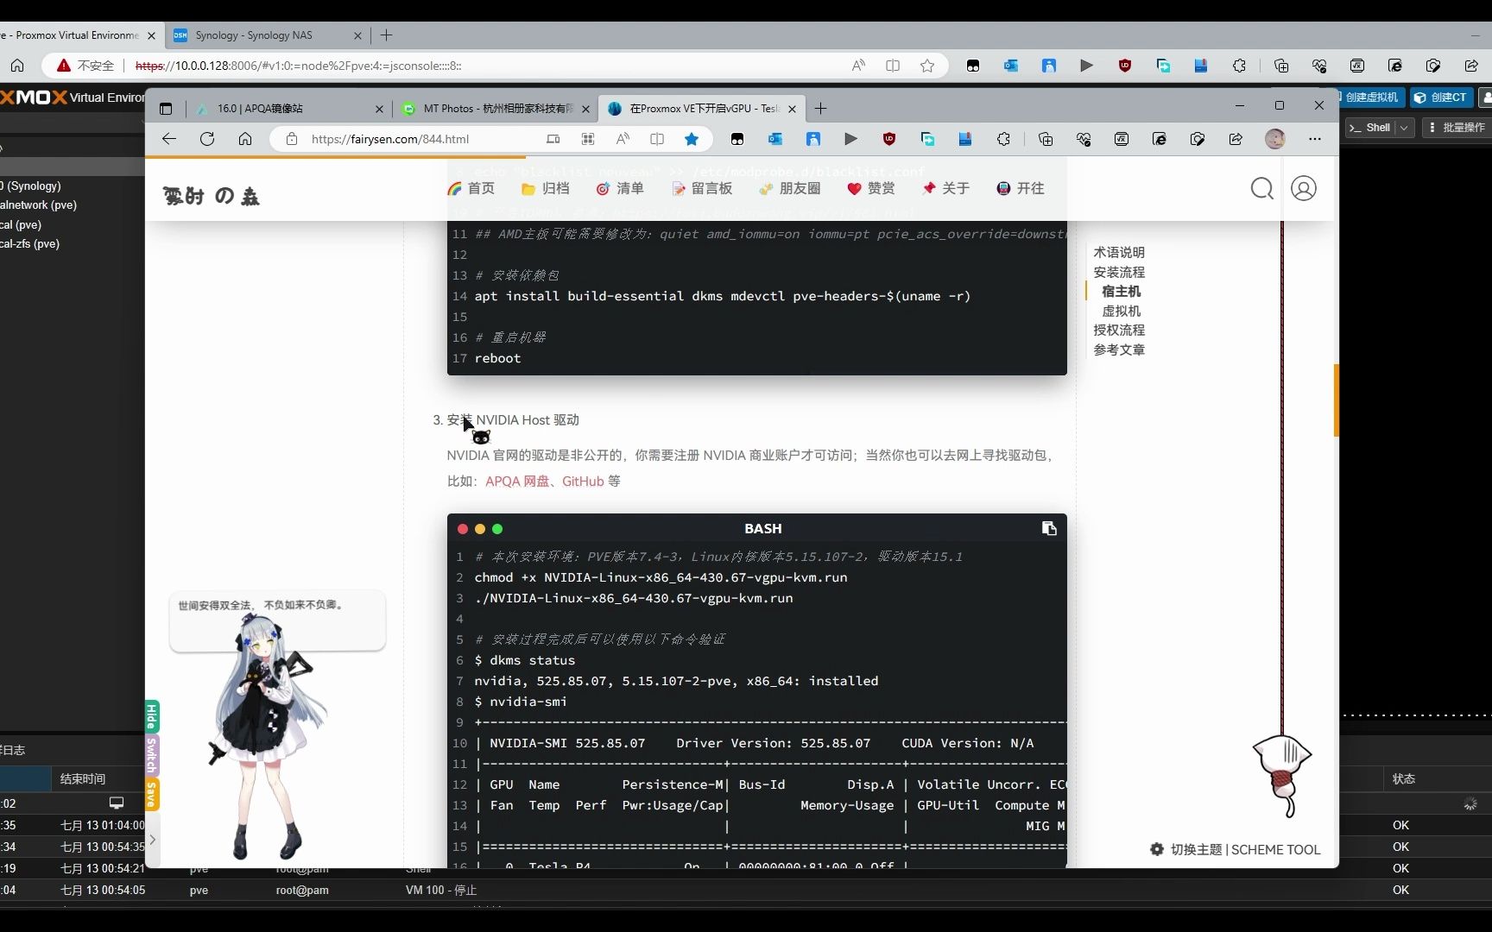Click Save on the character widget sidebar

[x=152, y=793]
